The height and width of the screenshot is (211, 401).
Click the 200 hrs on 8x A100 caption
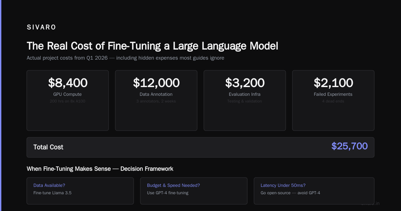tap(68, 101)
